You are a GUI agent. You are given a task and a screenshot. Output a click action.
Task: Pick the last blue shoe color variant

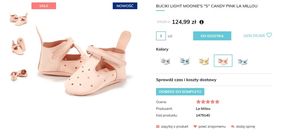tap(242, 61)
